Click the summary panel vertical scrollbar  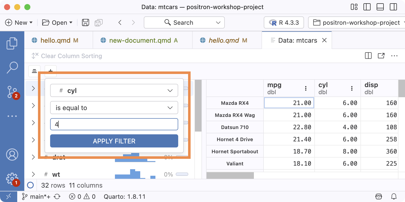[198, 106]
